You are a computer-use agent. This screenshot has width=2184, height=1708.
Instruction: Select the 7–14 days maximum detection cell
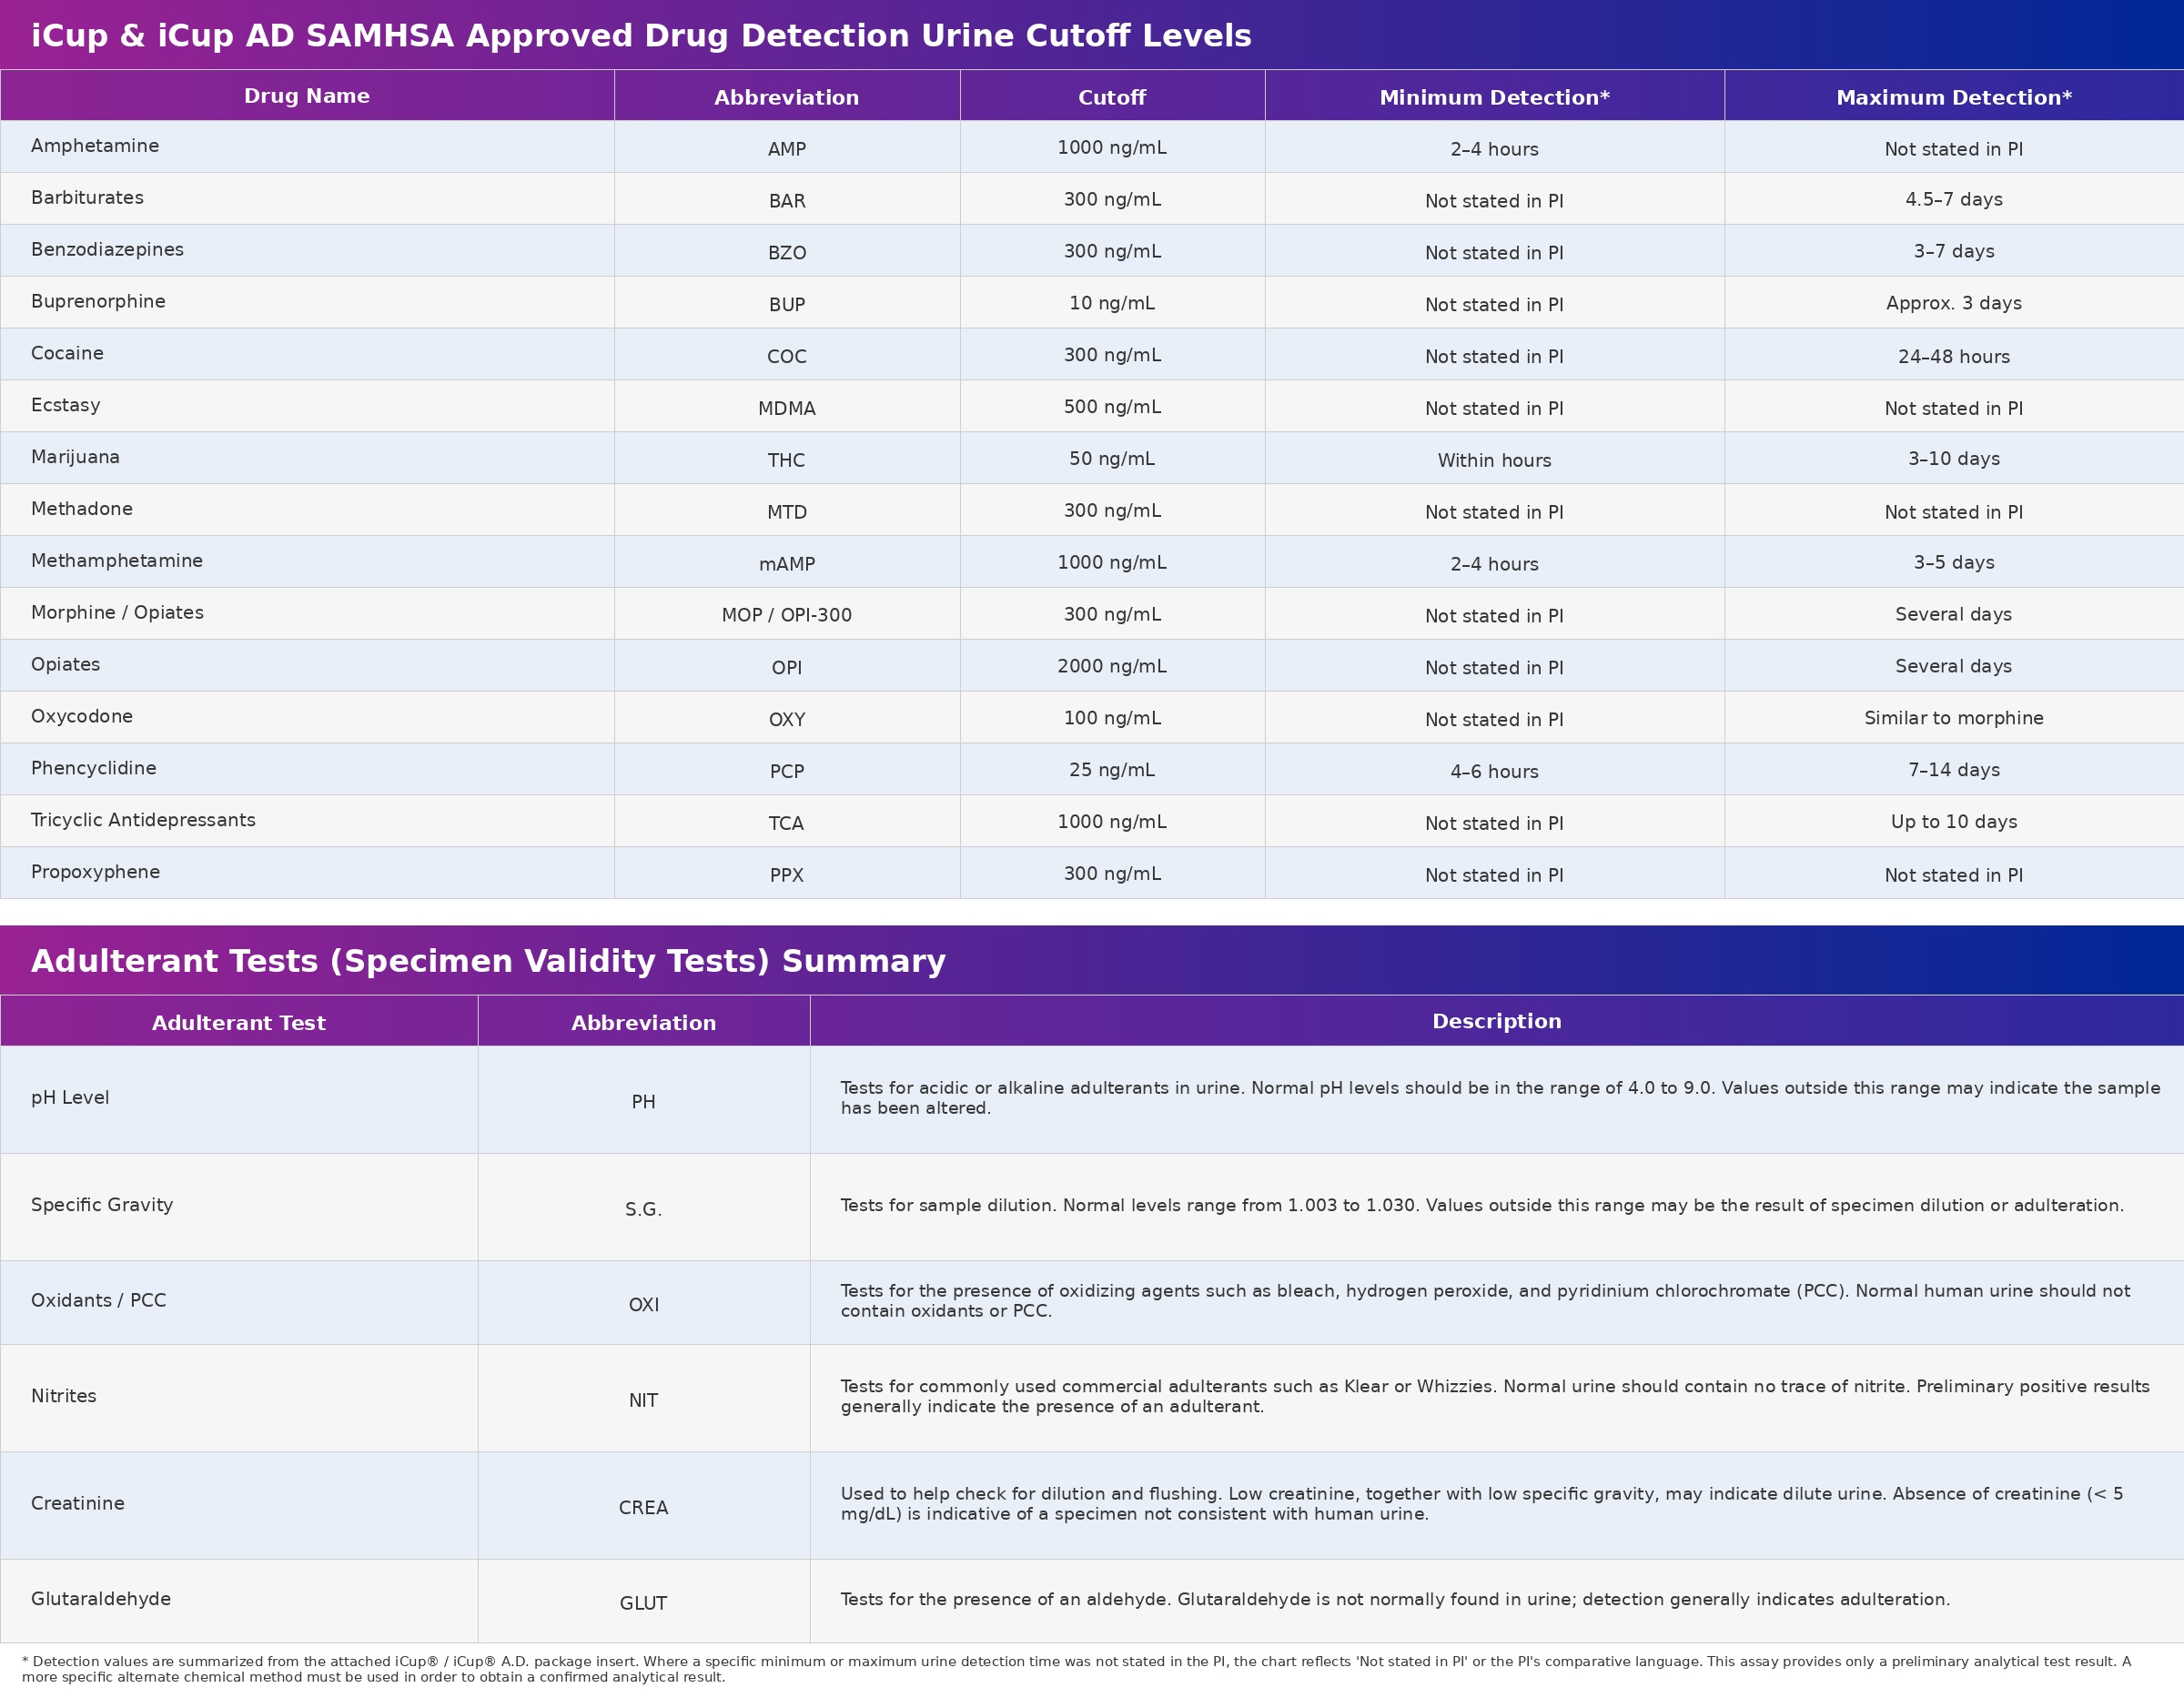(x=1953, y=770)
